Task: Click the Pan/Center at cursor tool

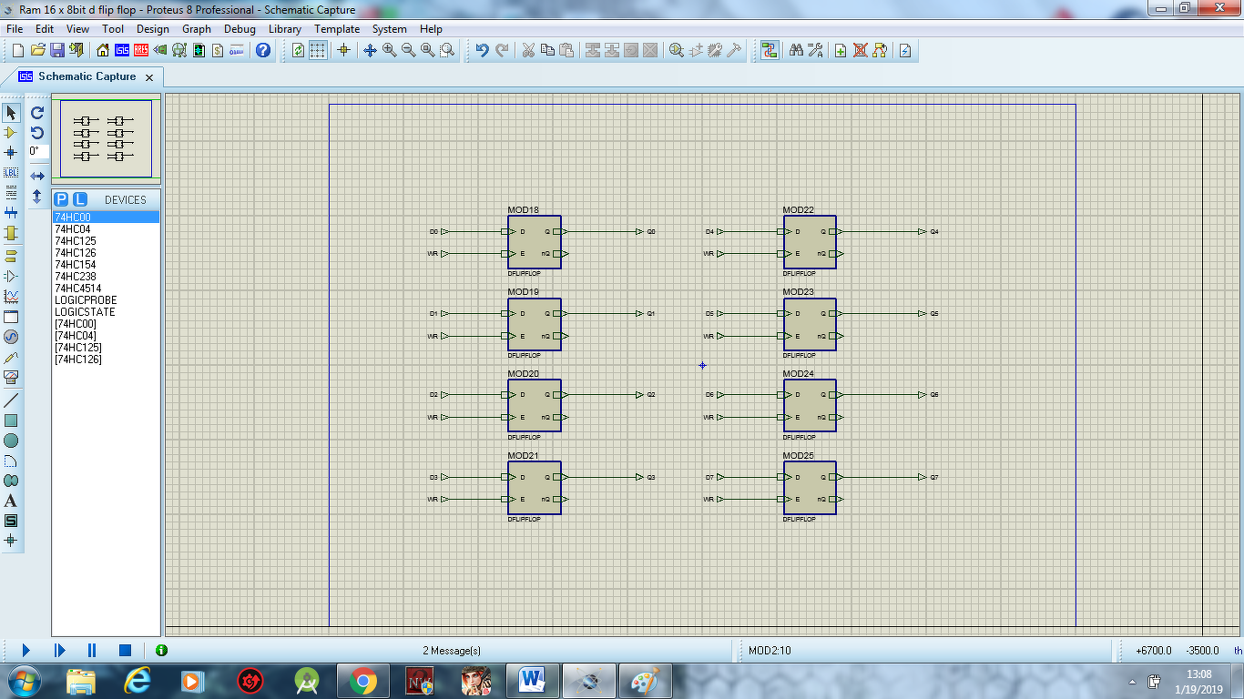Action: [370, 50]
